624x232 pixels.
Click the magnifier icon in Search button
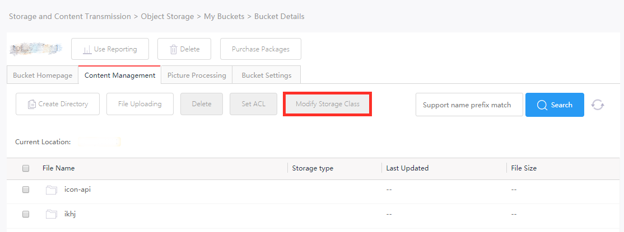(x=542, y=105)
